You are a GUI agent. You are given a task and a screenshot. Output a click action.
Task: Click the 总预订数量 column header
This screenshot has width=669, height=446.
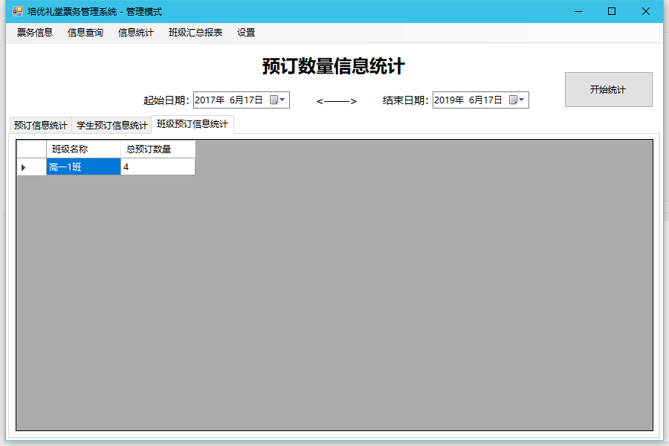[x=158, y=149]
